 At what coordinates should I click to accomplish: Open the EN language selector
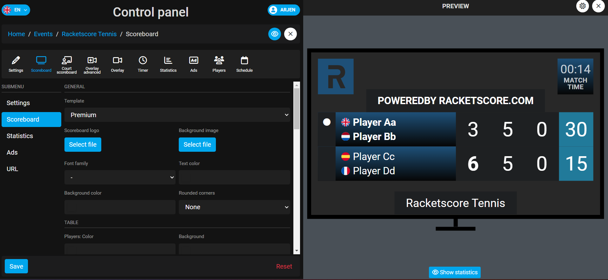[16, 10]
